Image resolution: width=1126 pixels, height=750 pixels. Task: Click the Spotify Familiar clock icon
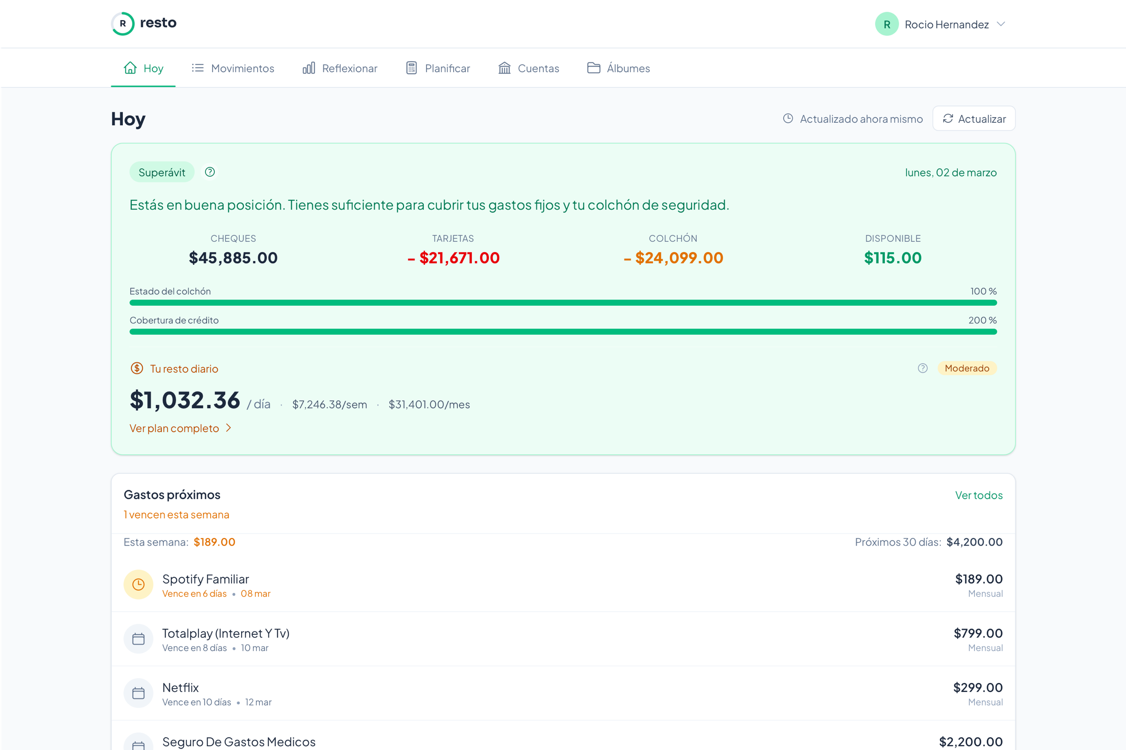(x=138, y=585)
